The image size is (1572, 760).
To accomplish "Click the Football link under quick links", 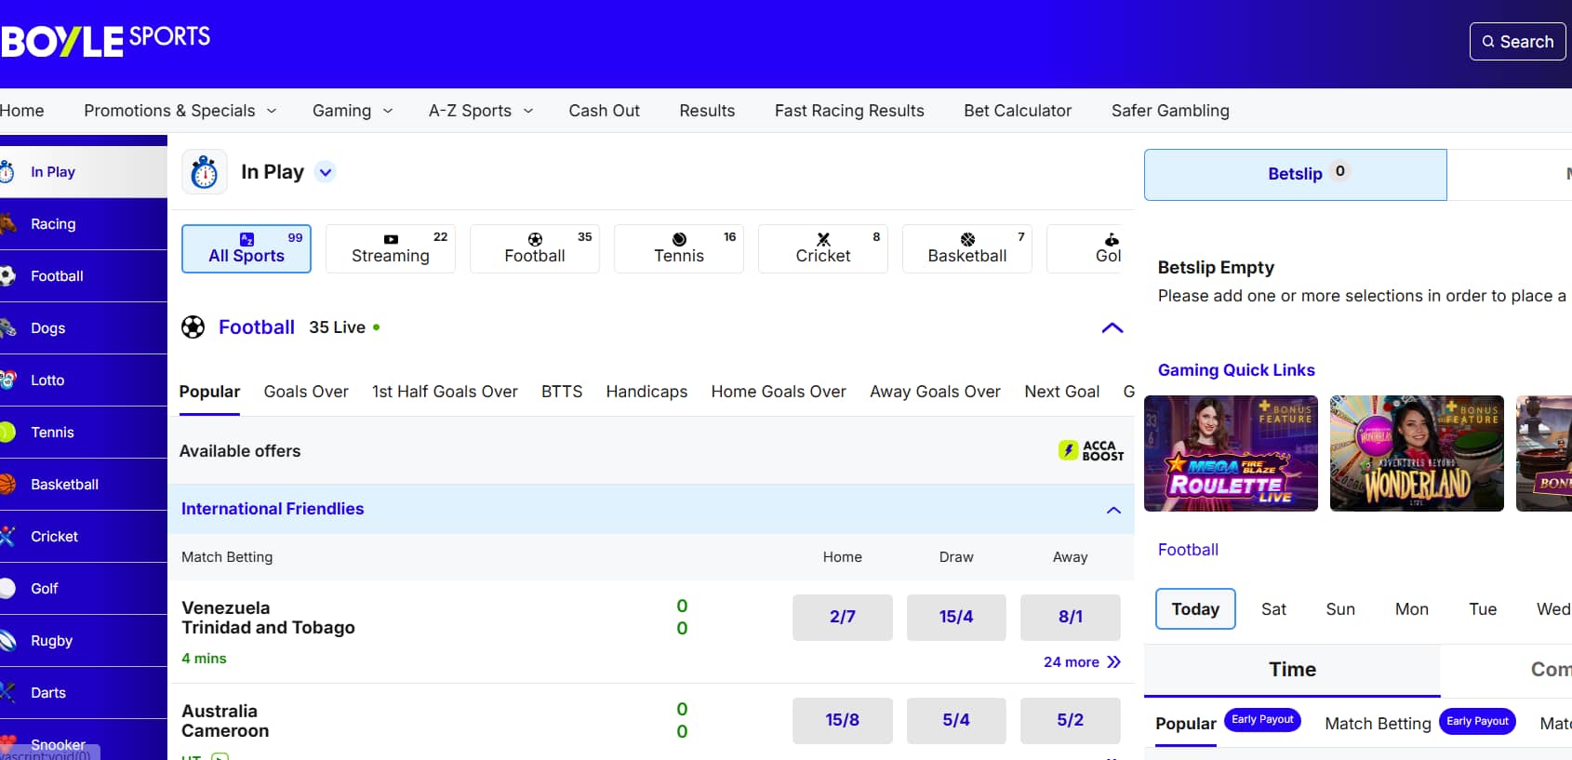I will click(x=1188, y=550).
